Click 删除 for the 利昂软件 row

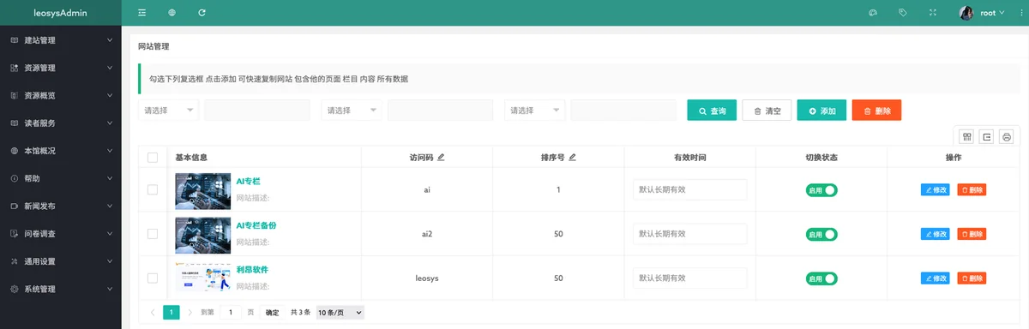(x=972, y=278)
